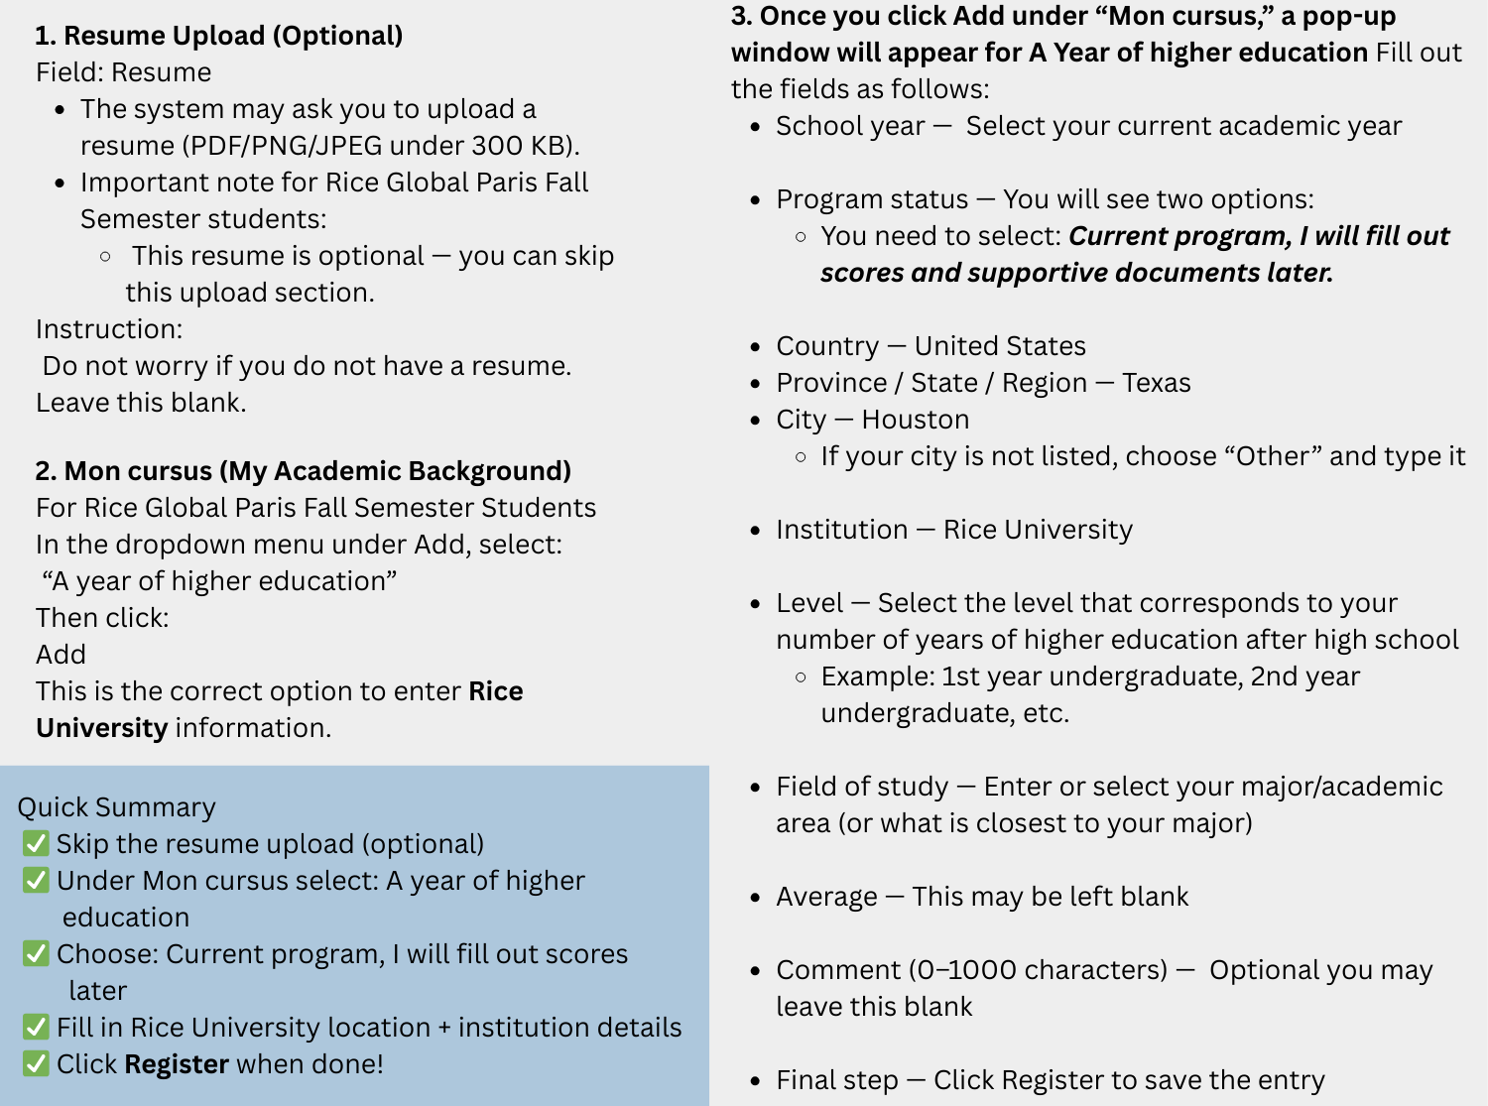Screen dimensions: 1488x1106
Task: Click the "Institution — Rice University" bullet
Action: click(953, 530)
